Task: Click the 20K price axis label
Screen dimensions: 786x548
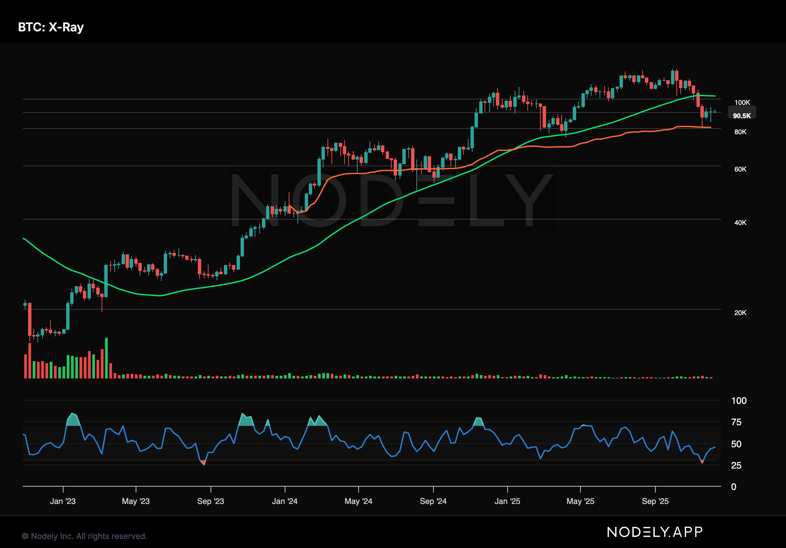Action: [740, 313]
